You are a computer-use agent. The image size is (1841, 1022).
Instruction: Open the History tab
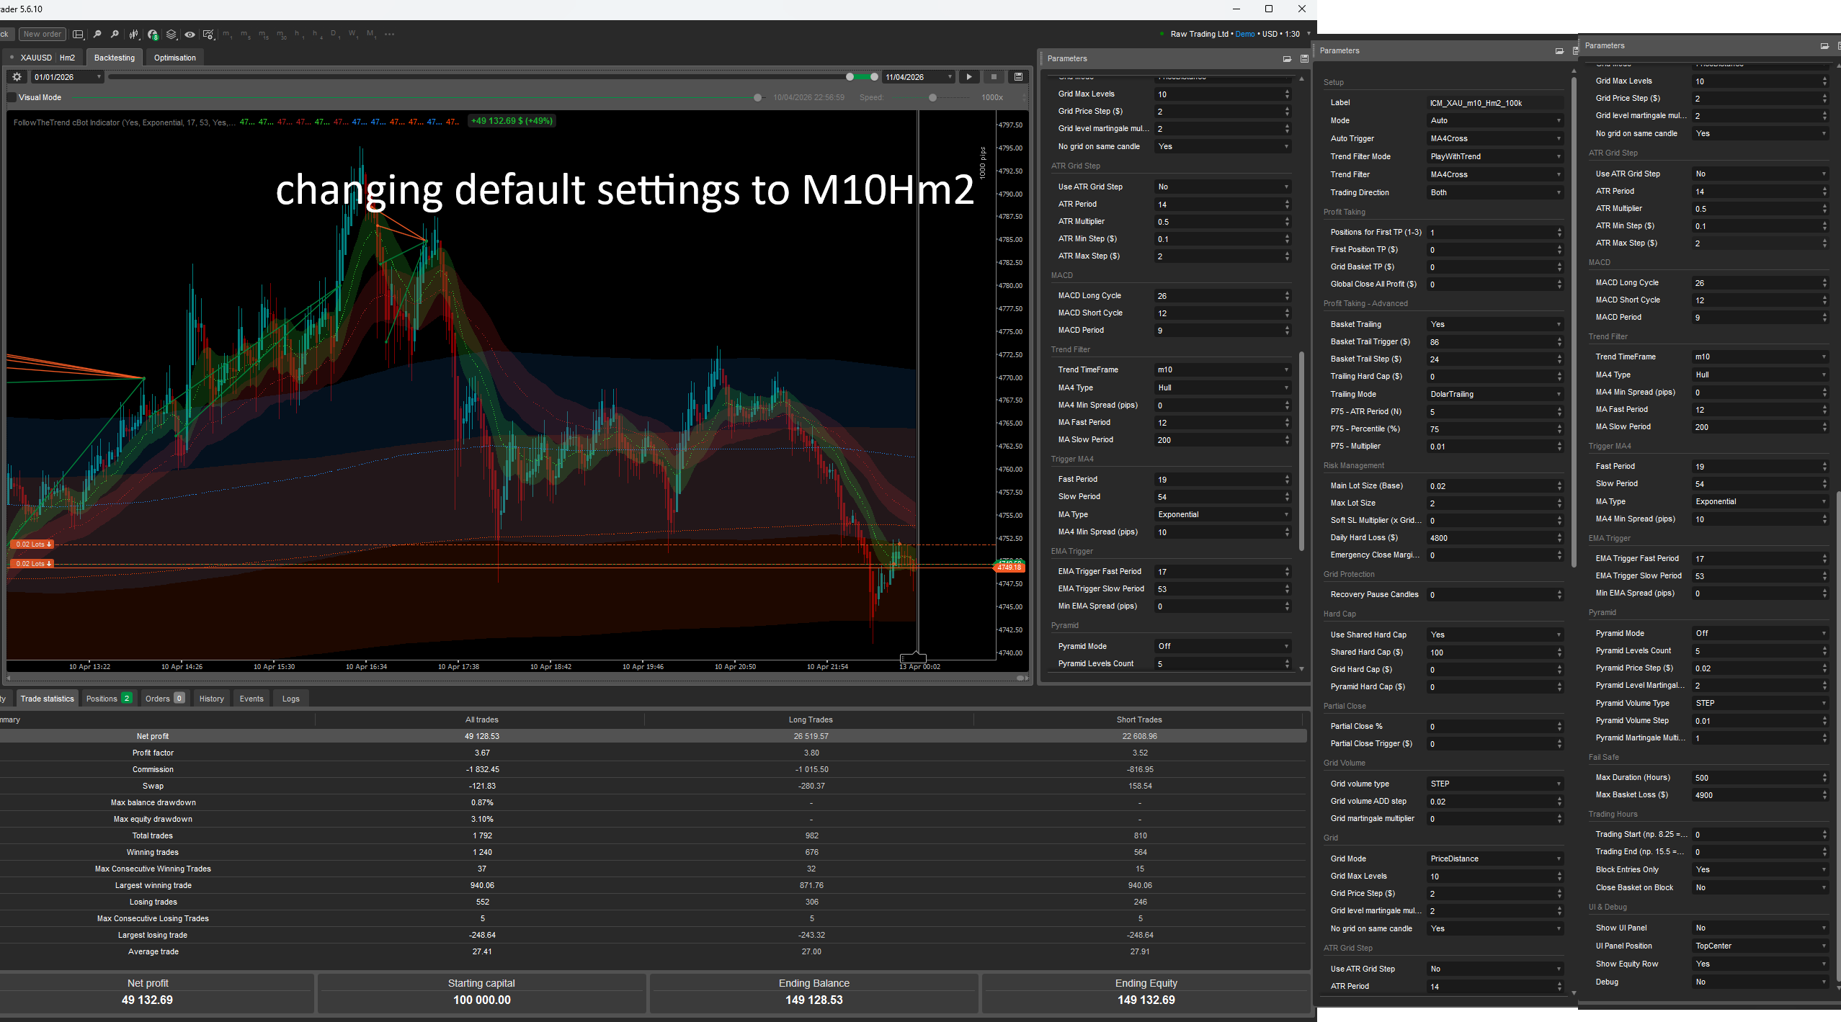click(x=211, y=699)
